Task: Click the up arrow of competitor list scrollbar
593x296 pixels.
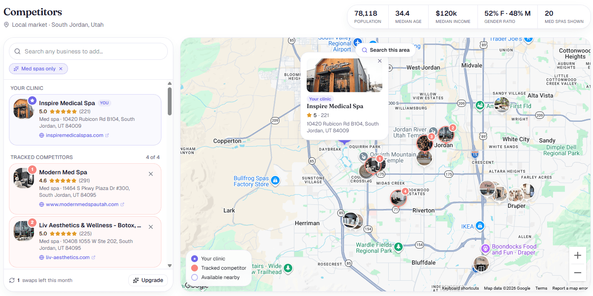Action: [x=169, y=84]
